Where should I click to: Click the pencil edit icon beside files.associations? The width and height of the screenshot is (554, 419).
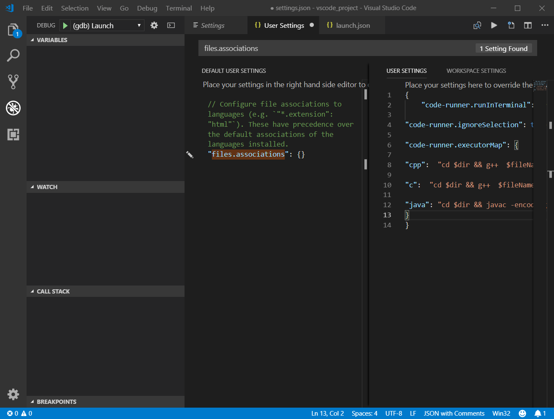point(190,155)
